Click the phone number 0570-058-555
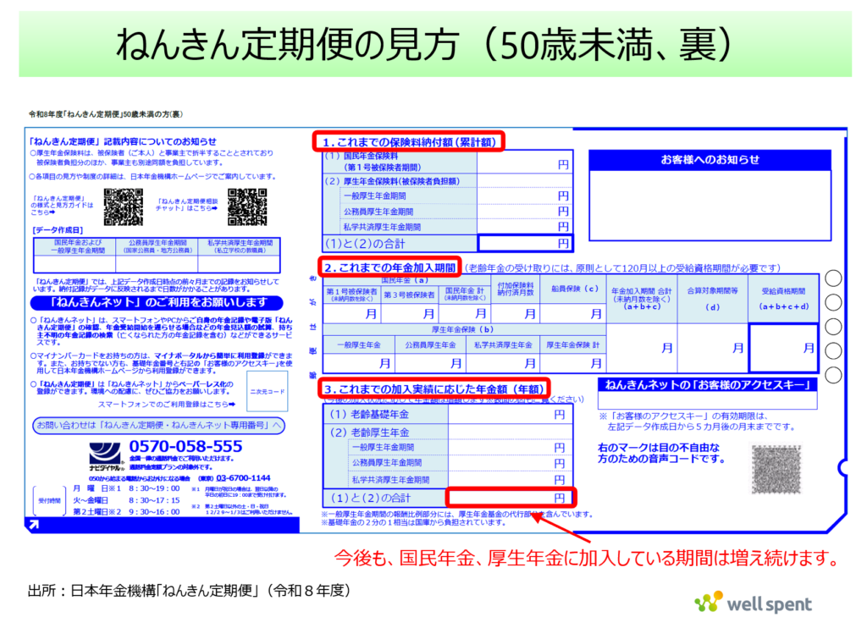 [x=185, y=446]
